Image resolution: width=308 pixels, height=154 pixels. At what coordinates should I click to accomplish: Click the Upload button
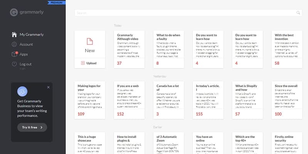click(x=90, y=63)
